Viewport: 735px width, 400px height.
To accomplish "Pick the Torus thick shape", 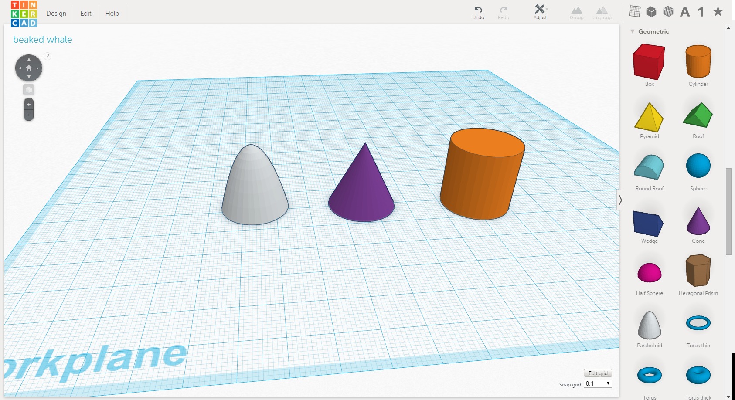I will [x=698, y=375].
